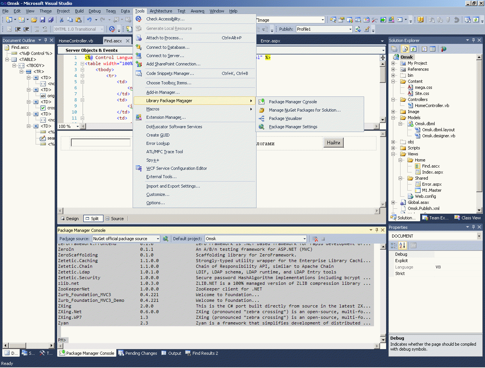
Task: Click the Найти button in designer
Action: click(x=333, y=143)
